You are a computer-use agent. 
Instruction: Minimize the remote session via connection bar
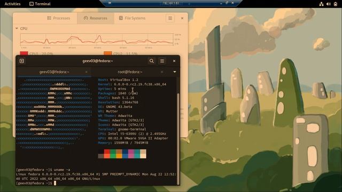coord(221,3)
